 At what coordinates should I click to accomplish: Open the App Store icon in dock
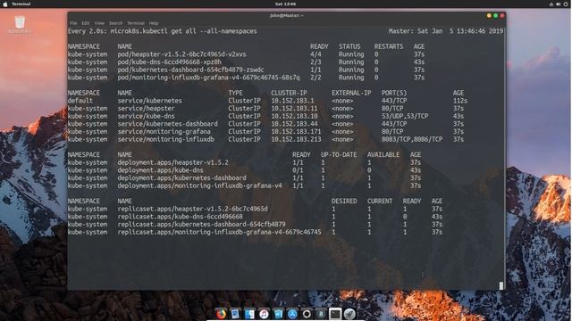pyautogui.click(x=292, y=314)
